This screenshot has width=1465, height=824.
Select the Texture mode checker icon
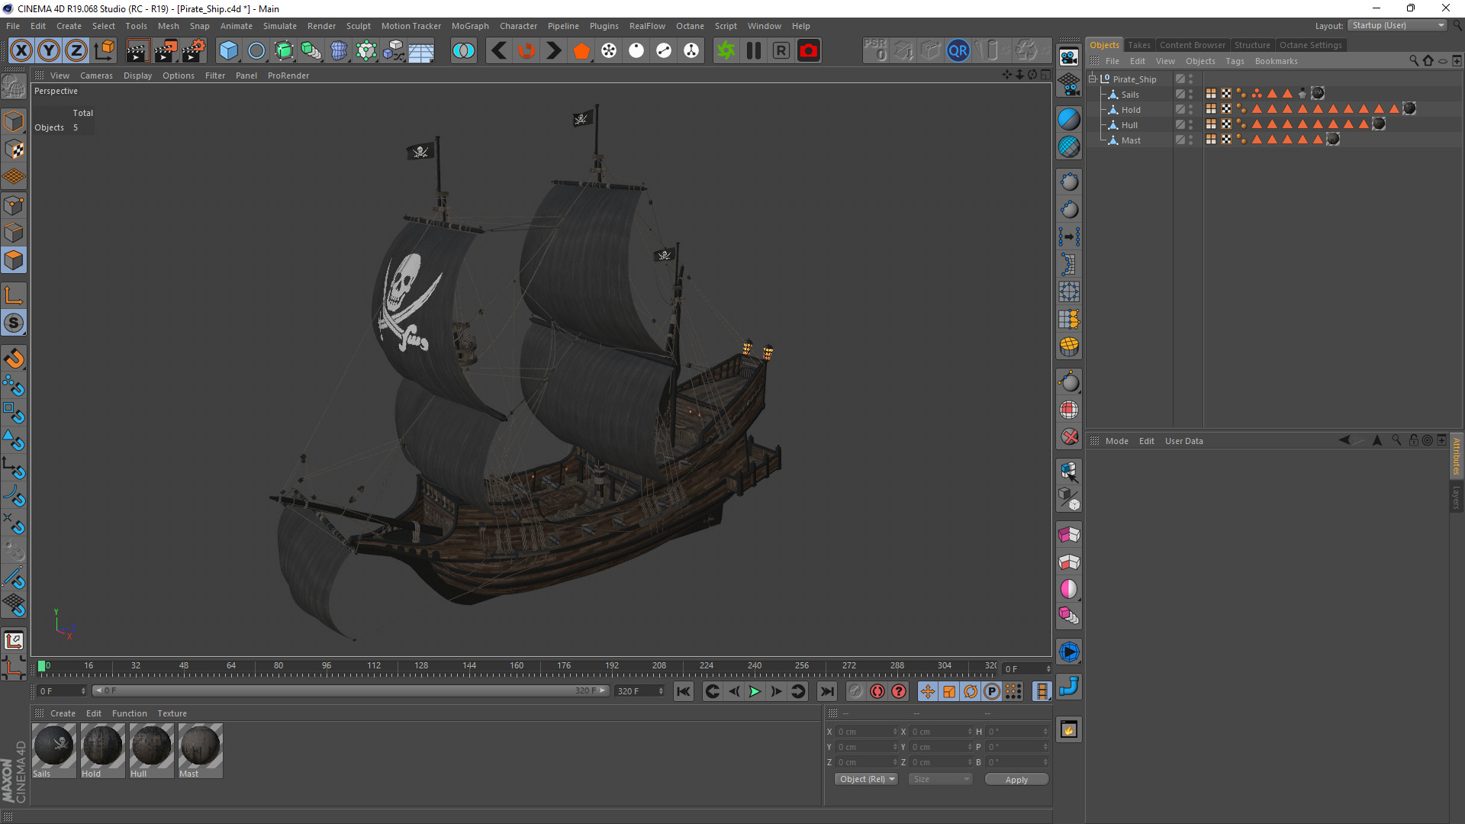point(14,149)
